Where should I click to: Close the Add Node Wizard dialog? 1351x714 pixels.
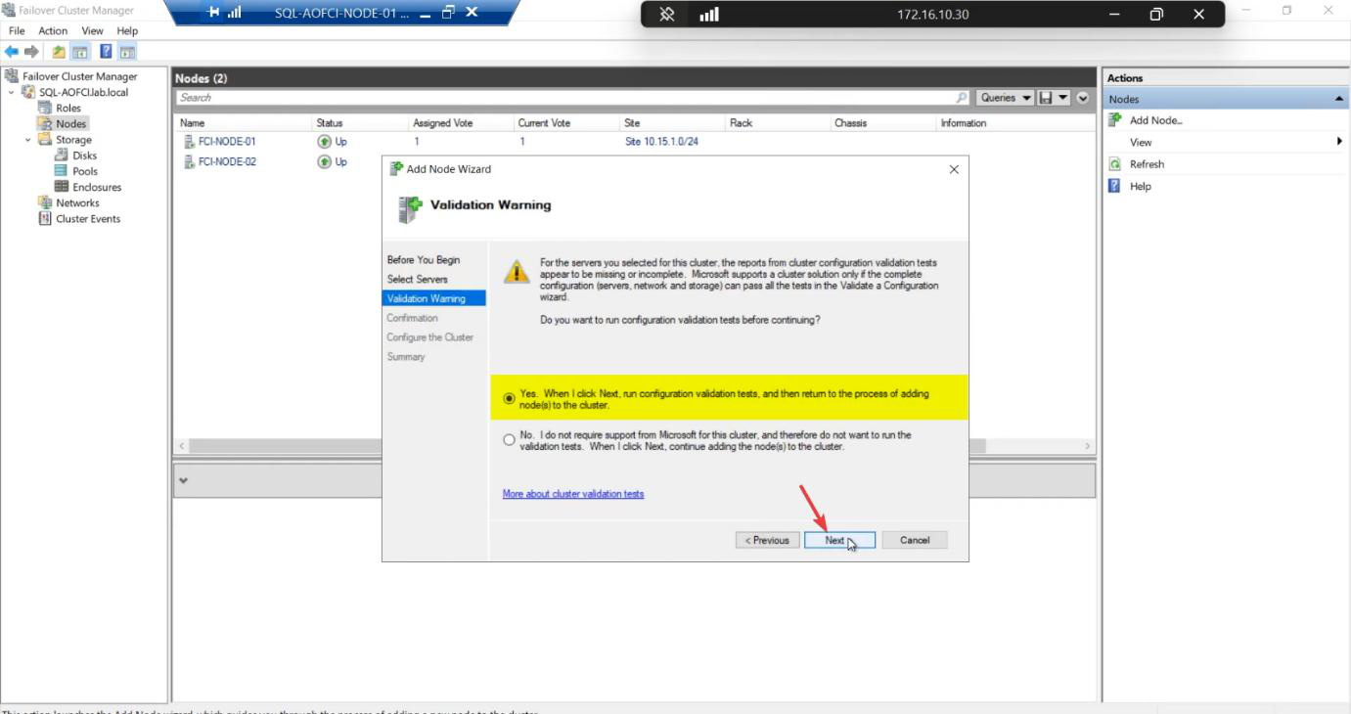pyautogui.click(x=954, y=169)
